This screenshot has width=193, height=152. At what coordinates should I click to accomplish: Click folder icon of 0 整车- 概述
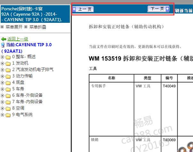point(8,57)
